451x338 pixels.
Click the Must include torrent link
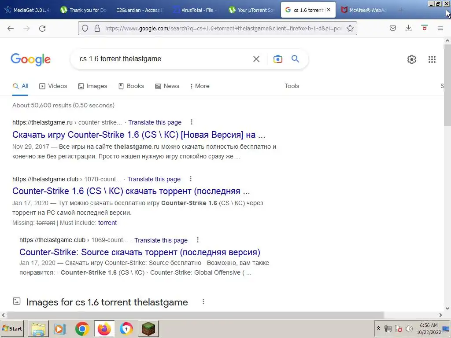[107, 223]
